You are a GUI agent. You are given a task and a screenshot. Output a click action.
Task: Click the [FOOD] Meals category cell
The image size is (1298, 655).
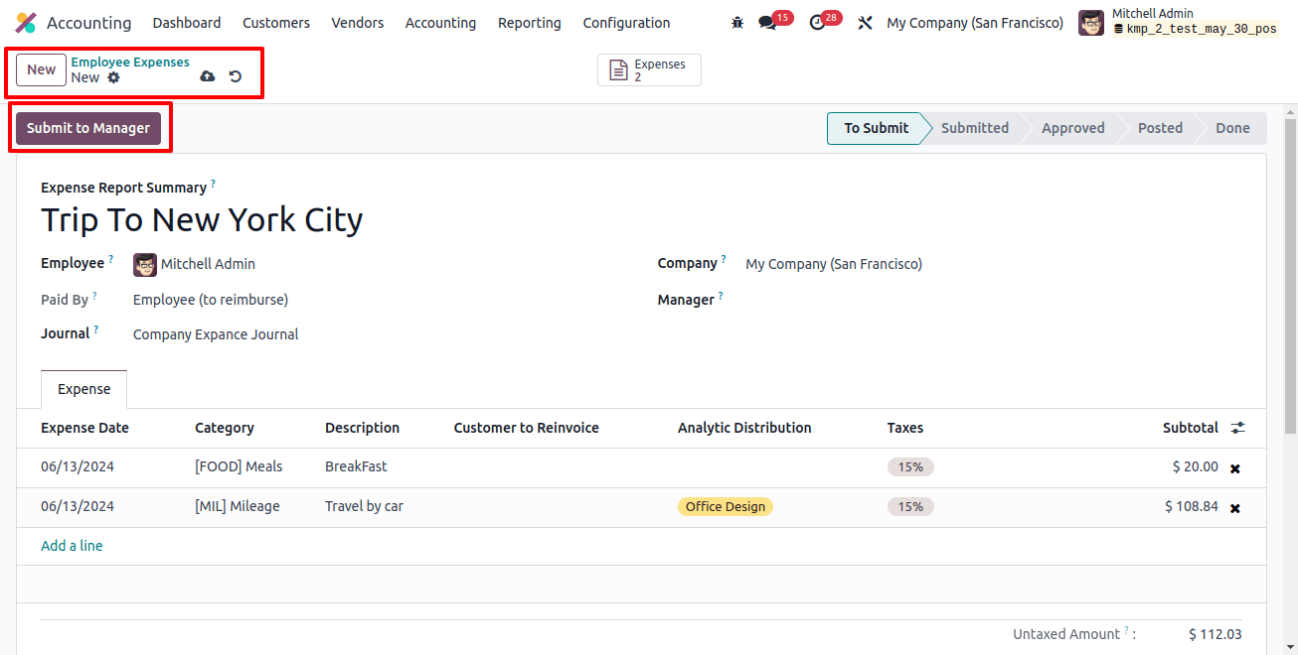(239, 466)
